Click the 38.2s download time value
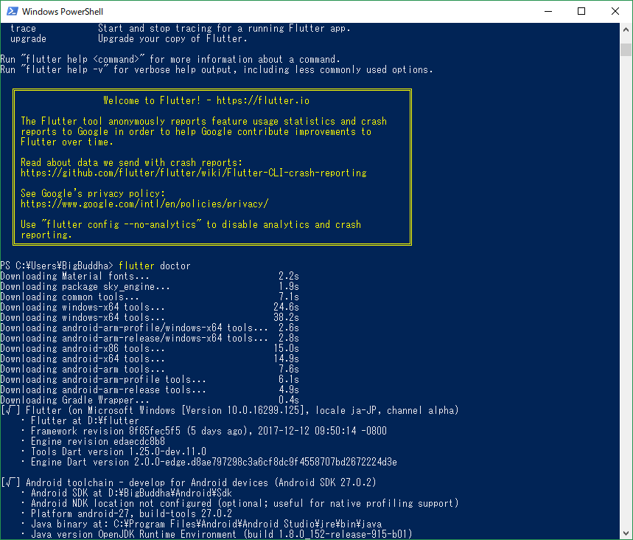The width and height of the screenshot is (633, 540). coord(286,317)
